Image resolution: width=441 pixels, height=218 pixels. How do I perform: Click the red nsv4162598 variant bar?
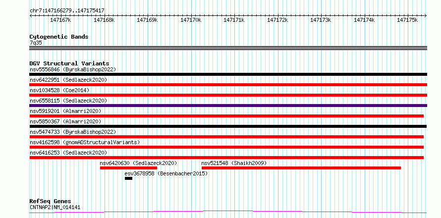click(x=226, y=147)
